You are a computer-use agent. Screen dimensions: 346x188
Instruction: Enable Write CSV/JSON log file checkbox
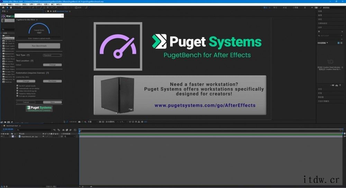coord(17,91)
